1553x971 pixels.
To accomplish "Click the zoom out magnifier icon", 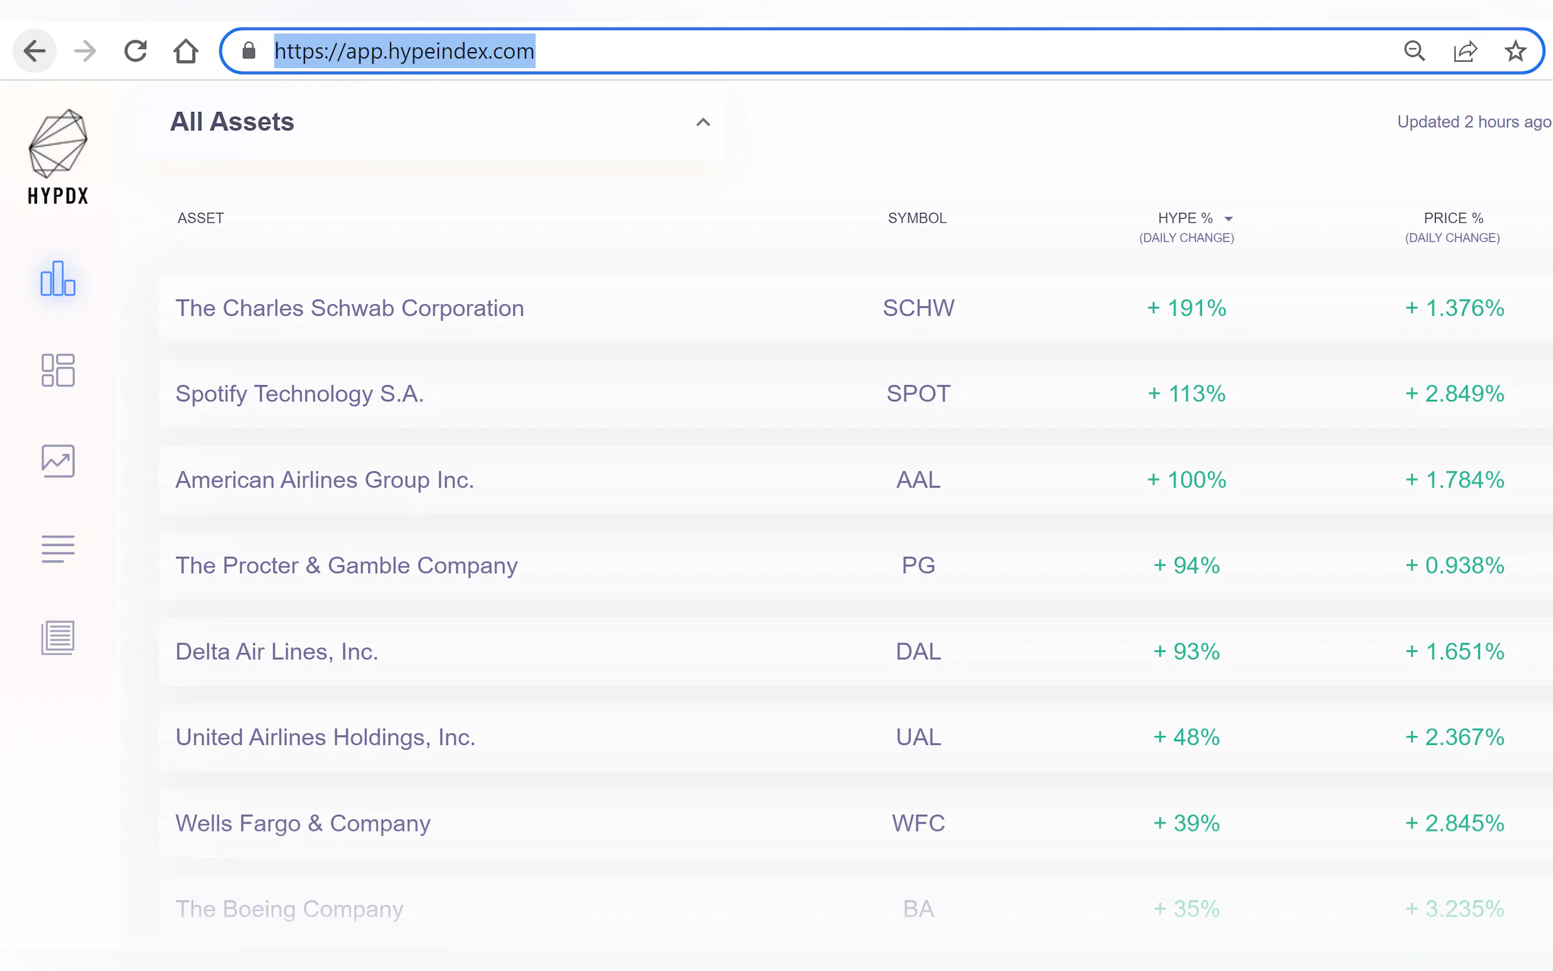I will tap(1414, 51).
